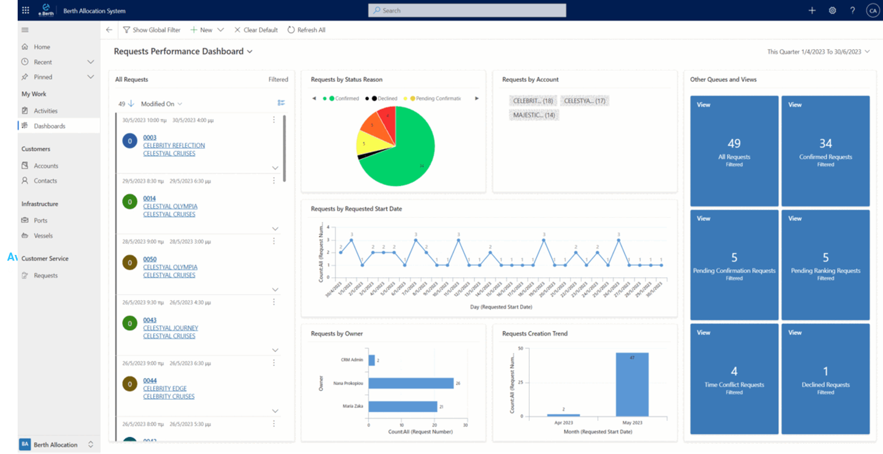The height and width of the screenshot is (454, 883).
Task: Open the This Quarter date range dropdown
Action: pyautogui.click(x=818, y=52)
